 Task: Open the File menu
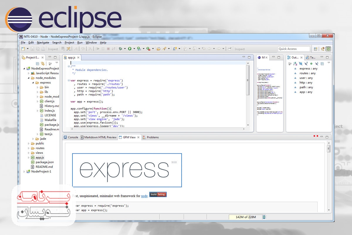23,43
